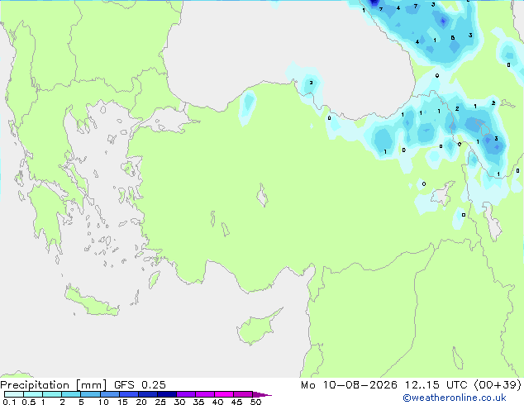The width and height of the screenshot is (524, 405).
Task: Select the 10–15 mm blue legend swatch
Action: tap(109, 394)
